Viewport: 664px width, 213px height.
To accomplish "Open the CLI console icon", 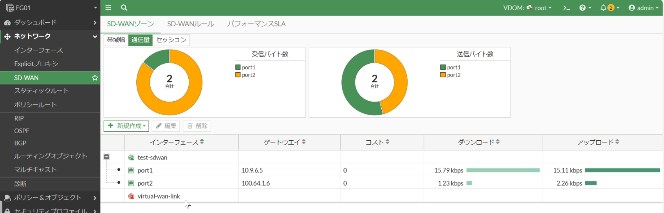I will (x=566, y=8).
